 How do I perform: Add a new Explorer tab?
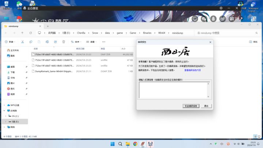[x=47, y=26]
